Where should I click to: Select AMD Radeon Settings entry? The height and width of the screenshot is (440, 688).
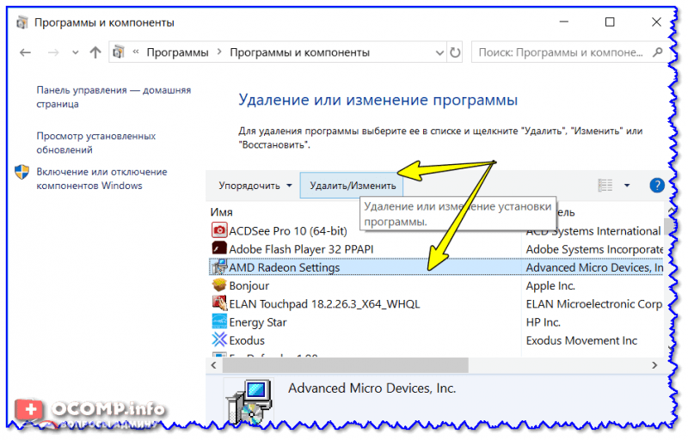(285, 267)
